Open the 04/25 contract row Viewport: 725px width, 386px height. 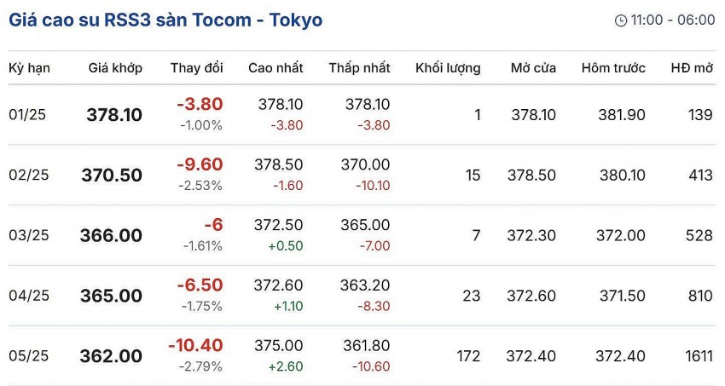pos(29,297)
